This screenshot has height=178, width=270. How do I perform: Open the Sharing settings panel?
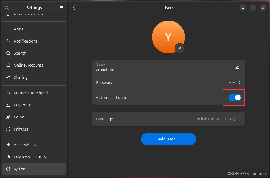pyautogui.click(x=34, y=77)
